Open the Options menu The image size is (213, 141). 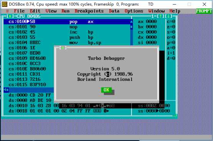(x=134, y=11)
